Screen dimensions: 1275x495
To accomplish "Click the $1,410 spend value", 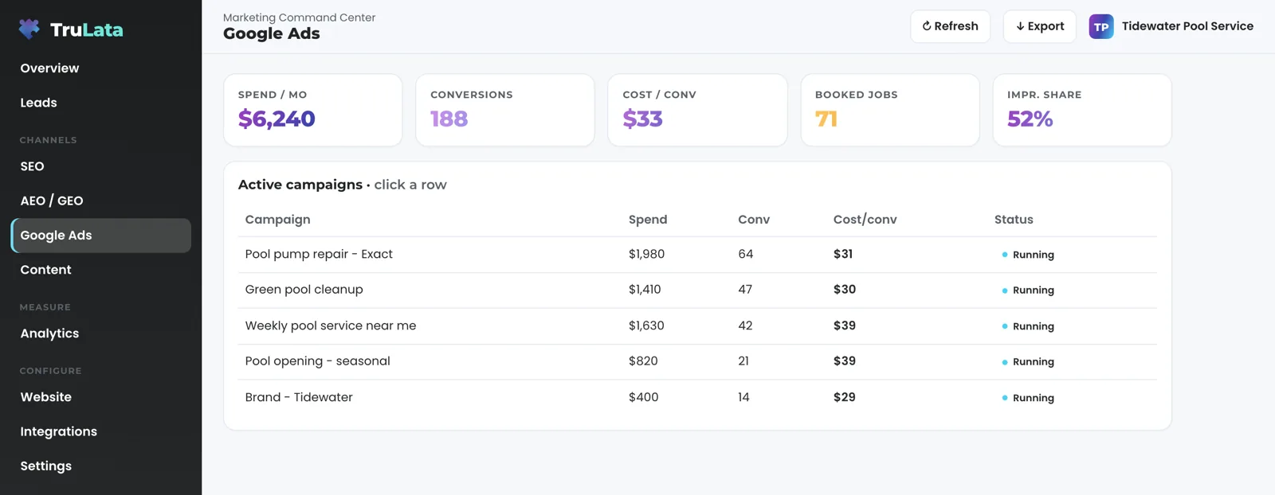I will pos(645,290).
